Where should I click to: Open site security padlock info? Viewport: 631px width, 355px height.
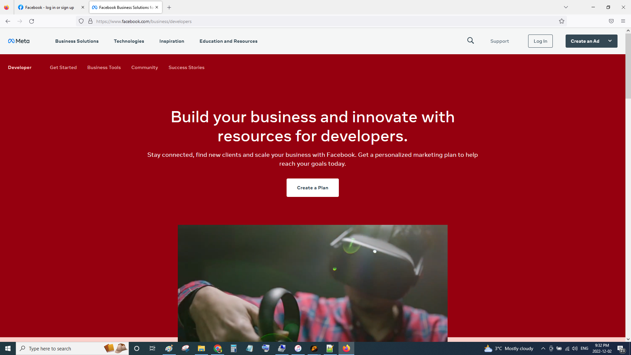click(x=90, y=21)
